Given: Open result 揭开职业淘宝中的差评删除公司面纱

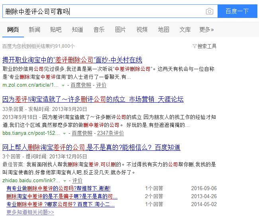Looking at the screenshot, I should point(72,60).
